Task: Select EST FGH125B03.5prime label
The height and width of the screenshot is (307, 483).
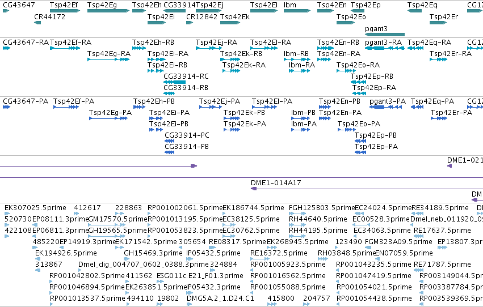Action: pos(322,208)
